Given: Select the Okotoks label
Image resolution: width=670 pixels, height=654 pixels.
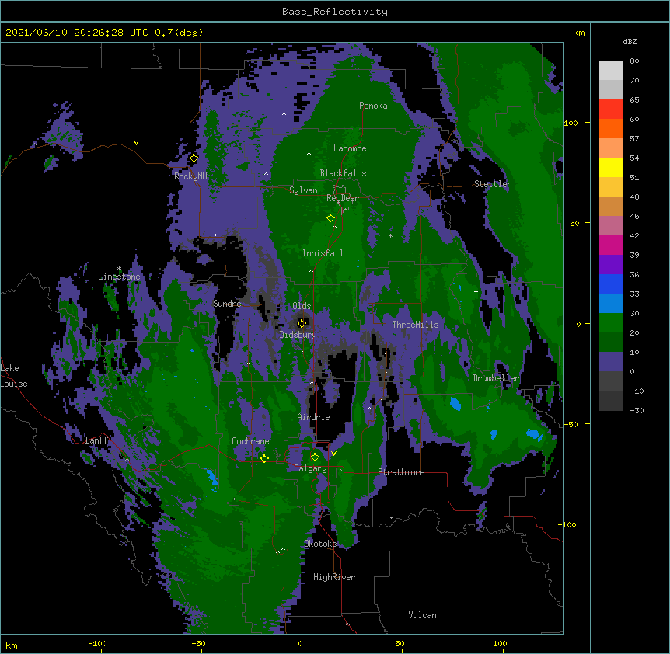Looking at the screenshot, I should coord(320,544).
